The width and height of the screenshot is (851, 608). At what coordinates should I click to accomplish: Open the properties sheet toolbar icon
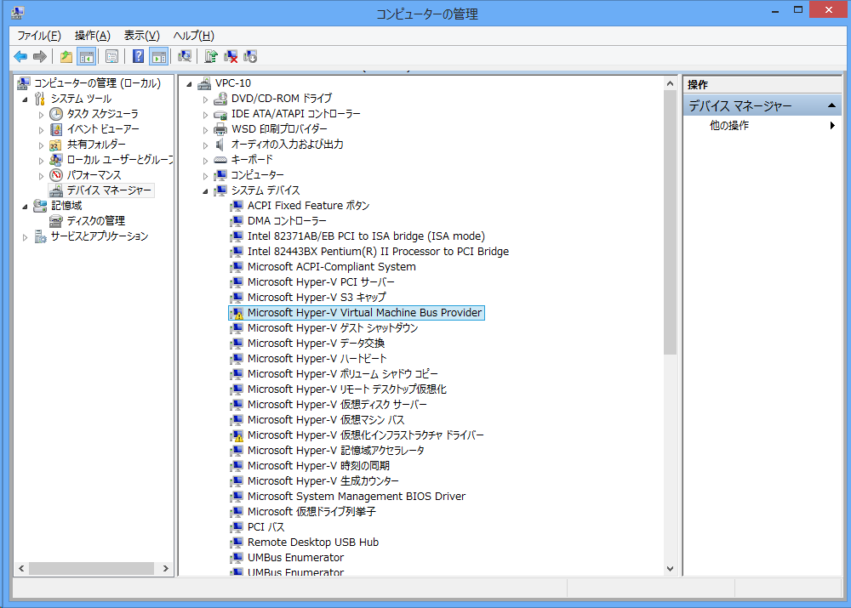(111, 56)
